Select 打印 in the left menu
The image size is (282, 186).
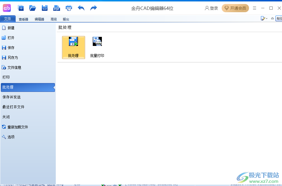pyautogui.click(x=28, y=77)
